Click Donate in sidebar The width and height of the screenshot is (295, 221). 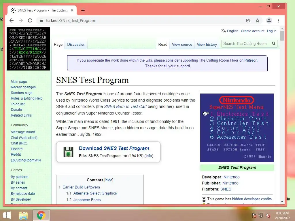16,110
